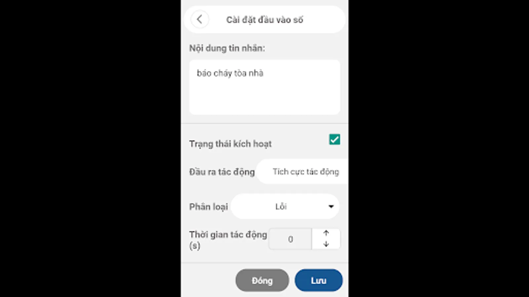529x297 pixels.
Task: Click the gray Đóng button
Action: point(262,280)
